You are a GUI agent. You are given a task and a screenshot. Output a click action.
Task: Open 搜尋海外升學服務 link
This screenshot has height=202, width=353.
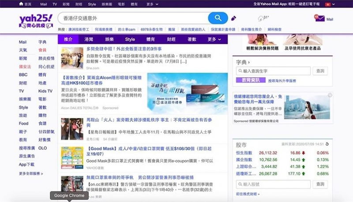coord(282,81)
